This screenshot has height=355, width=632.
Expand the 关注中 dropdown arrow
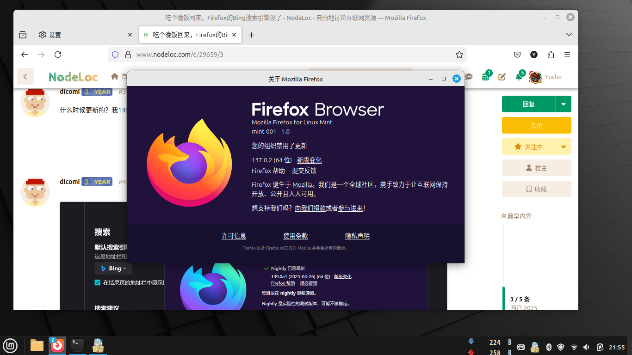click(564, 147)
